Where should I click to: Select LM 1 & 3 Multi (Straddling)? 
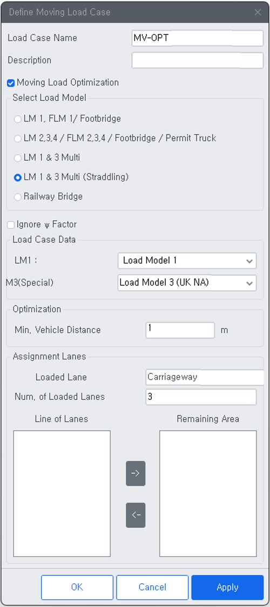click(17, 178)
